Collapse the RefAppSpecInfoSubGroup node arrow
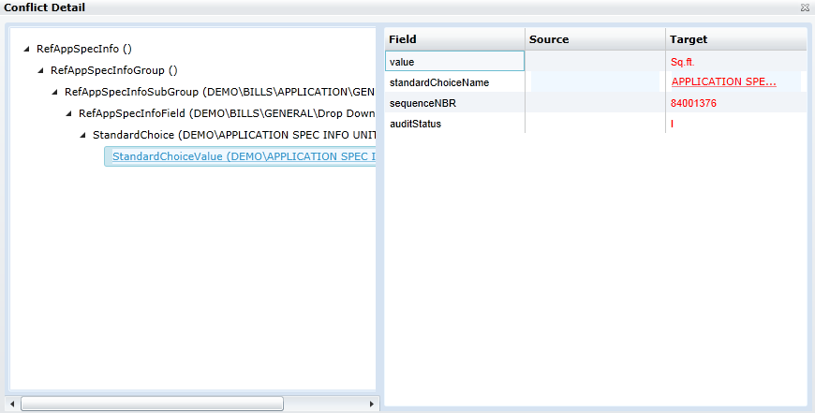The width and height of the screenshot is (815, 413). click(x=55, y=92)
